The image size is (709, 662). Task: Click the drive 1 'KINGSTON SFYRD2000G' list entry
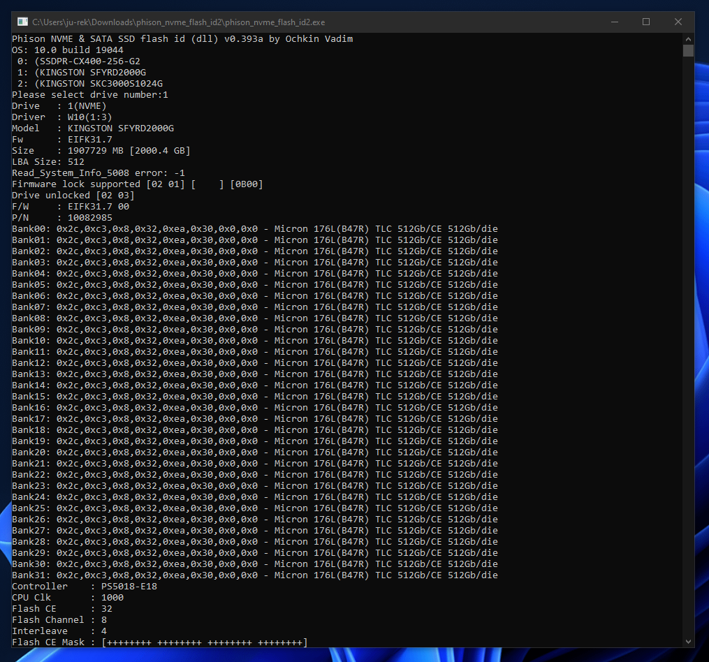(x=82, y=73)
